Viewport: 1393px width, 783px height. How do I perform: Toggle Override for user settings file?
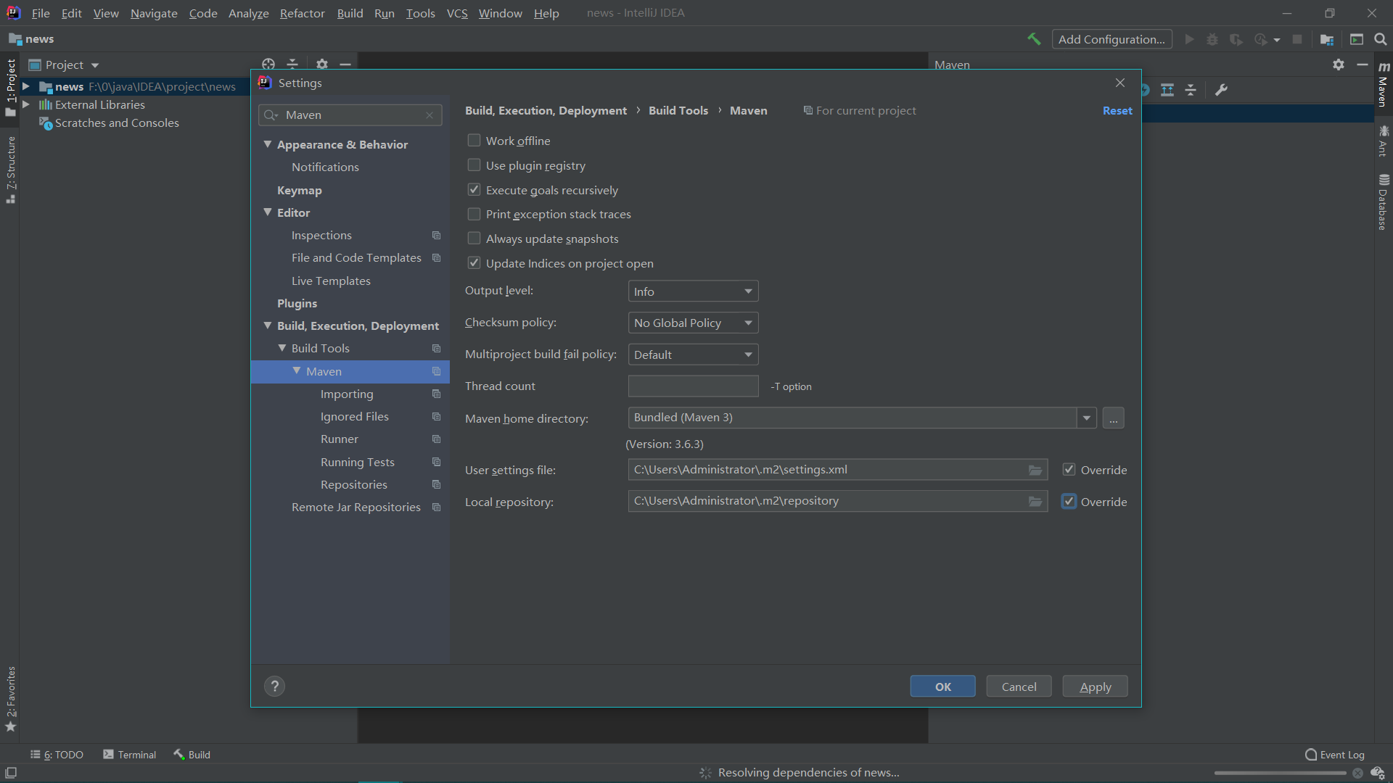tap(1069, 470)
